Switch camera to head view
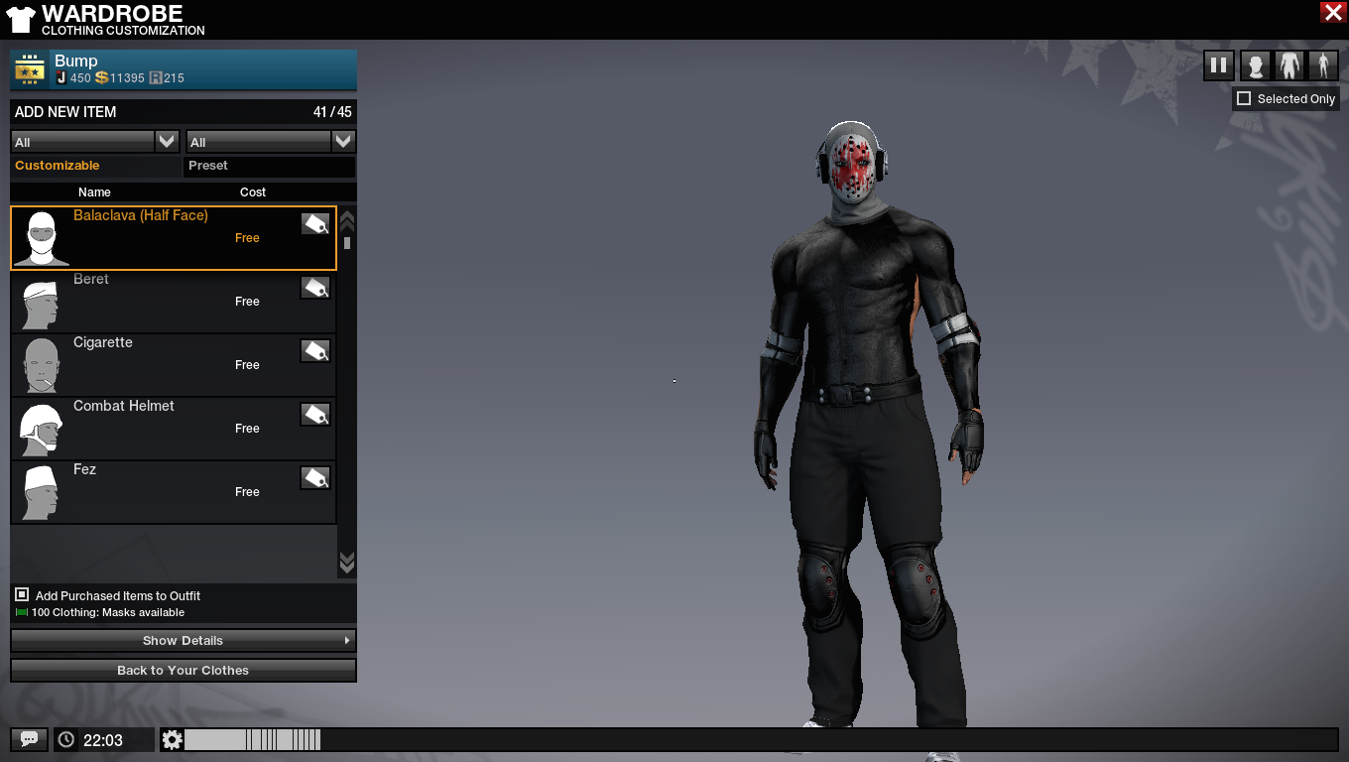This screenshot has height=762, width=1349. [1256, 65]
